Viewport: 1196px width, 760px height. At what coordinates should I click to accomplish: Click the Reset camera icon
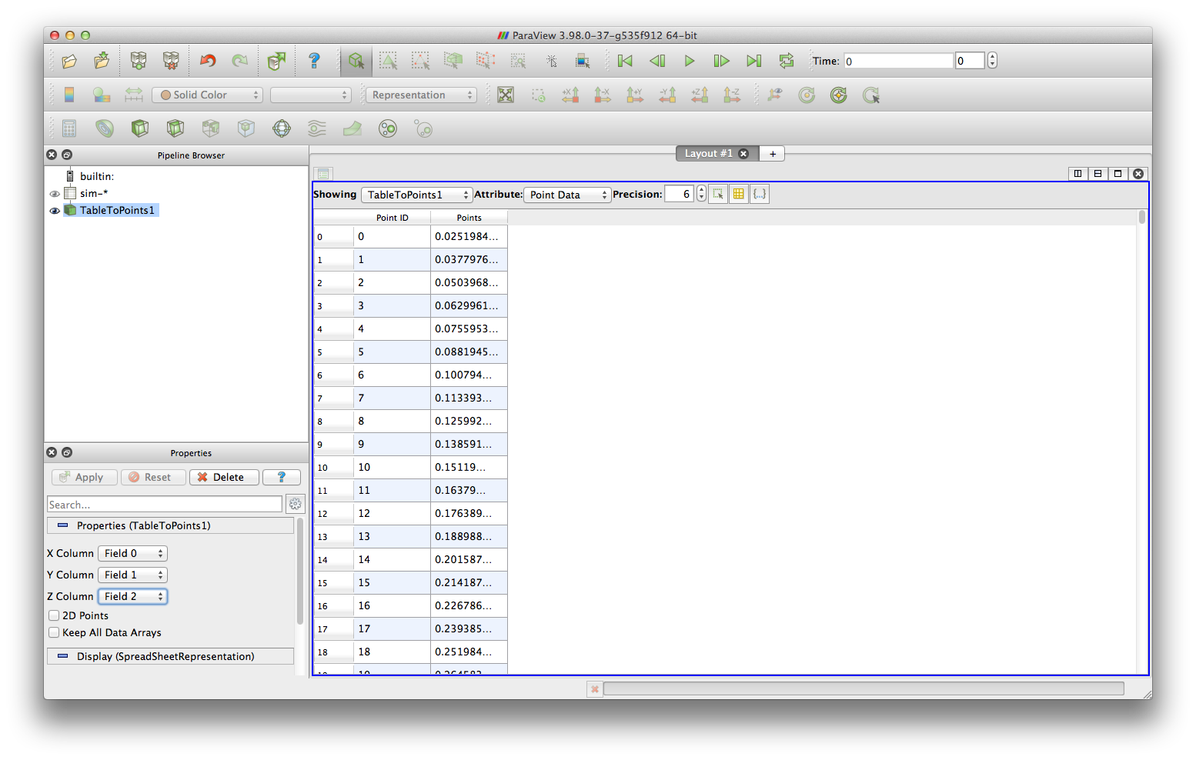tap(506, 95)
